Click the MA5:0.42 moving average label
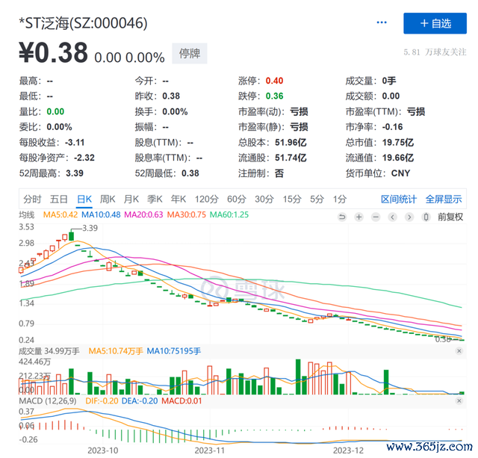The width and height of the screenshot is (478, 458). [x=60, y=214]
